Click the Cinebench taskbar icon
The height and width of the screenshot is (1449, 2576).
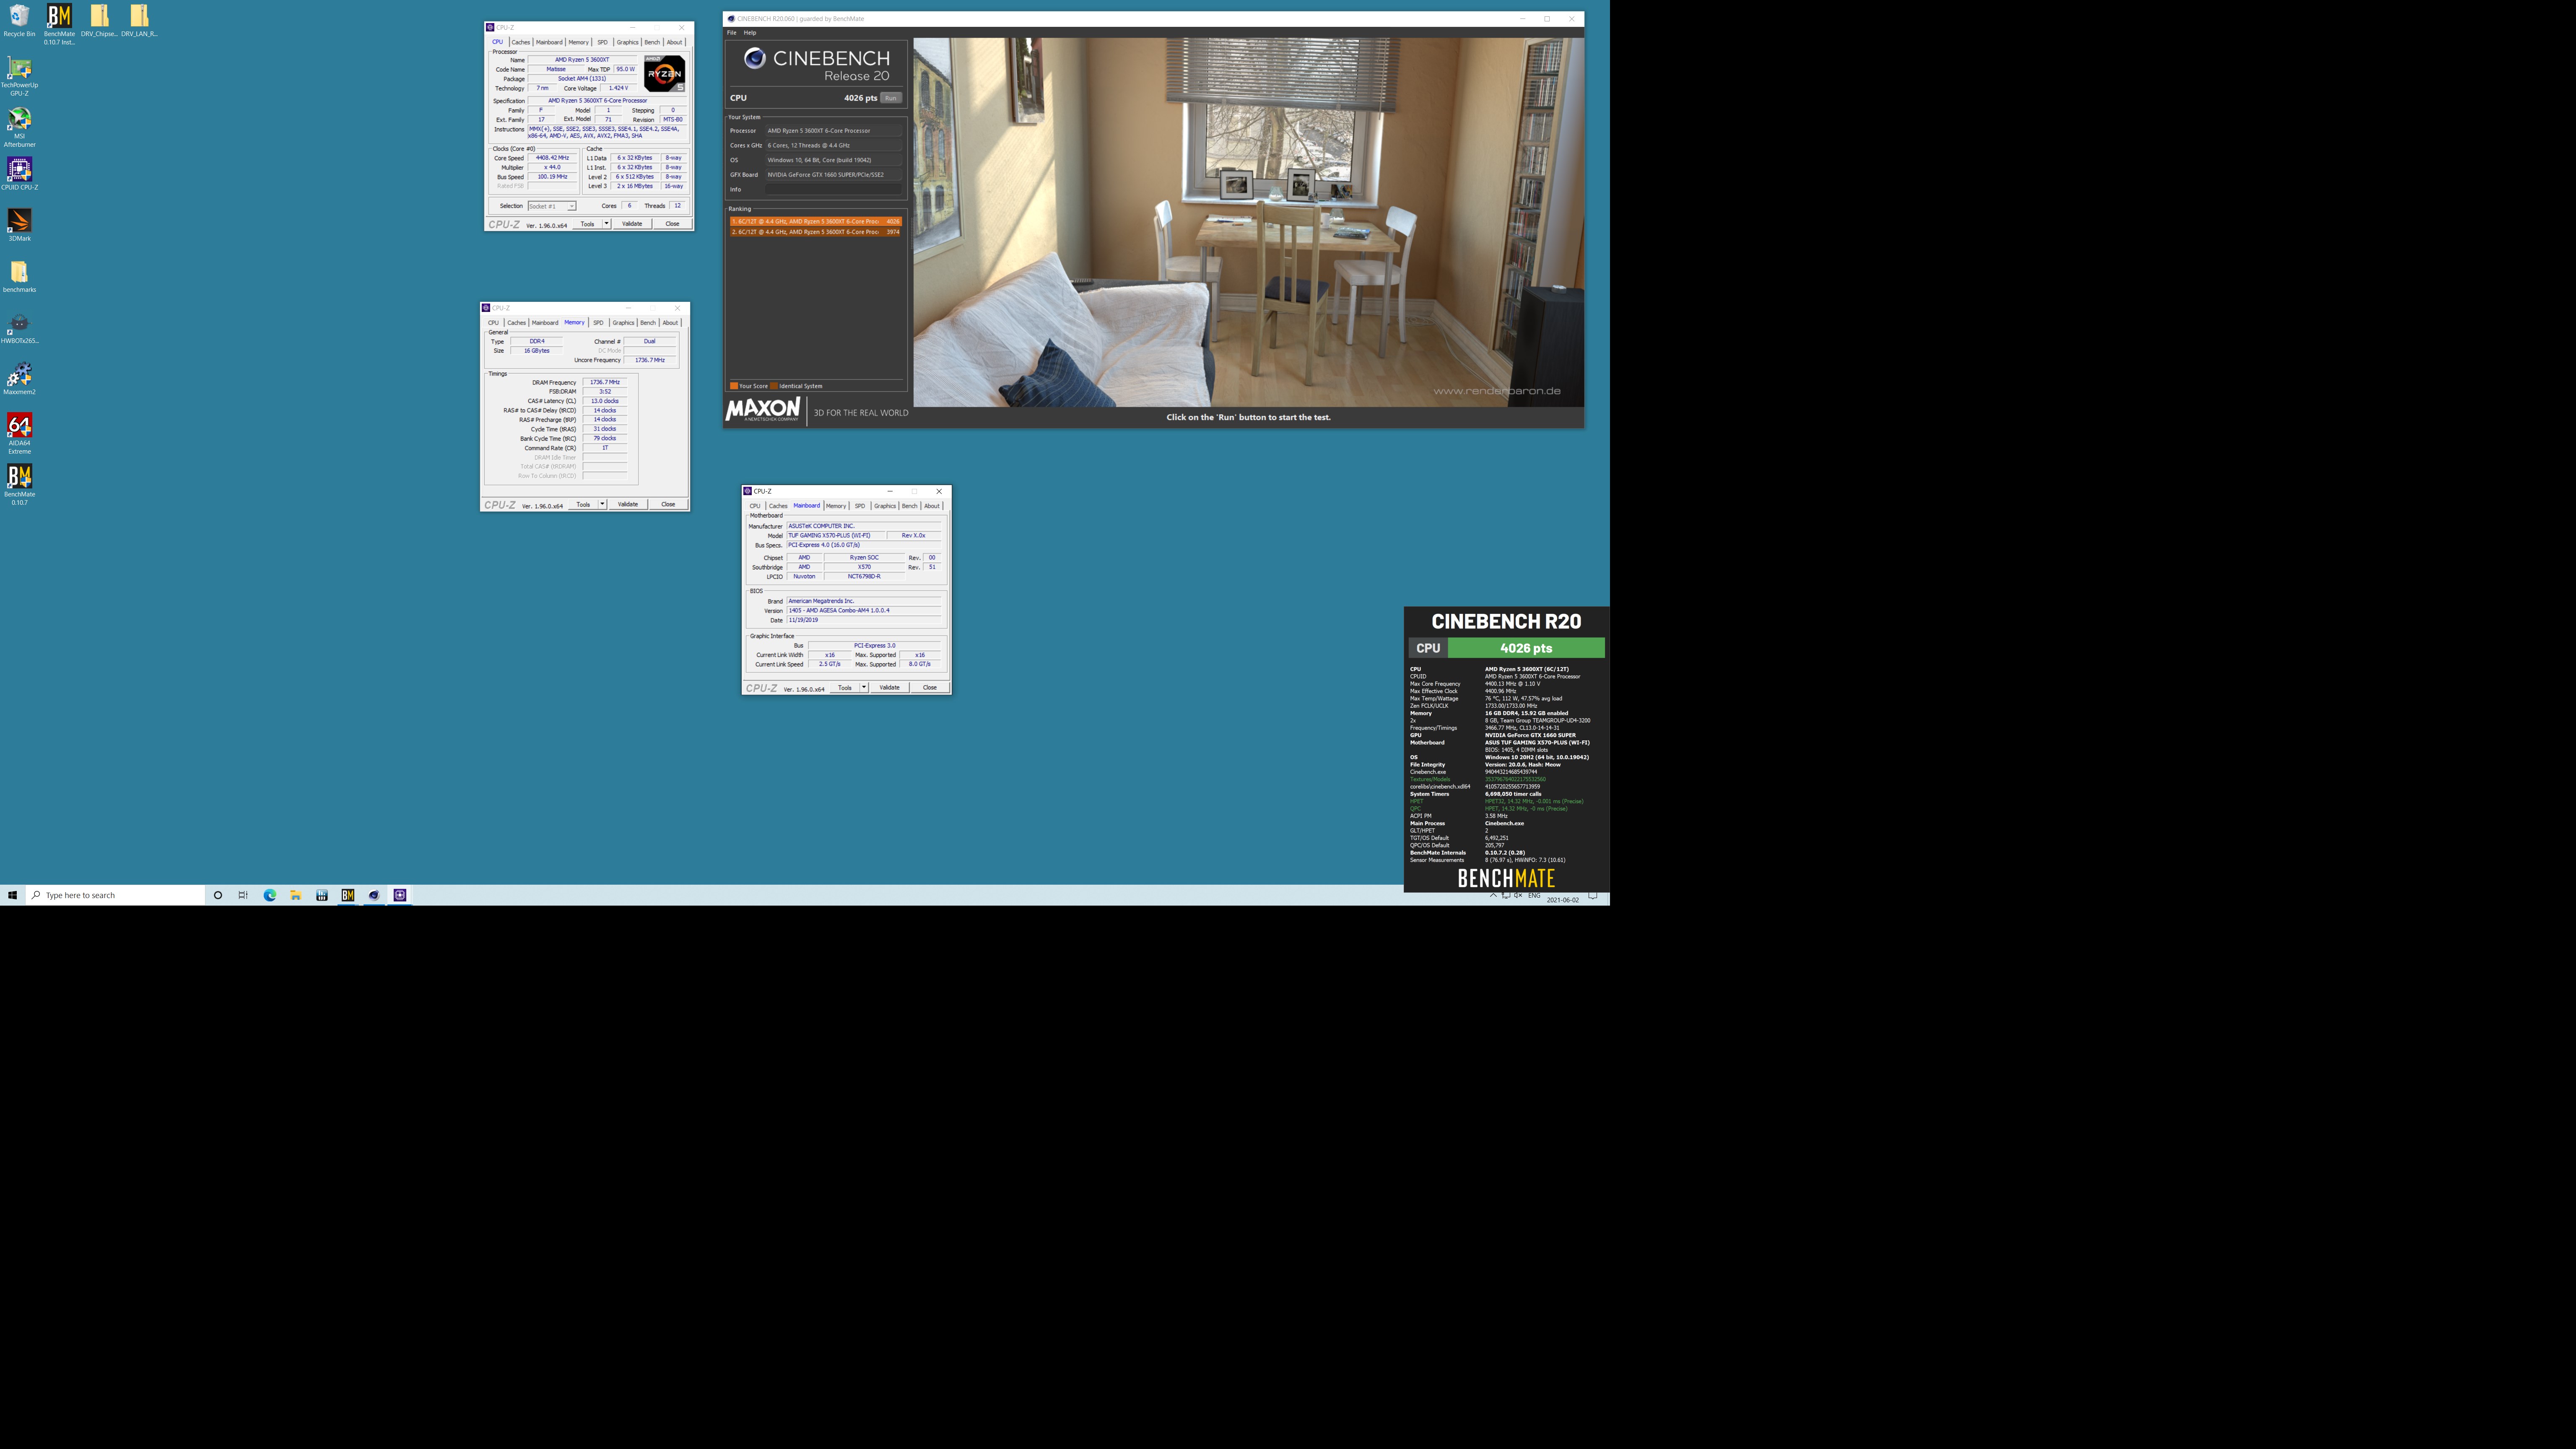tap(374, 895)
